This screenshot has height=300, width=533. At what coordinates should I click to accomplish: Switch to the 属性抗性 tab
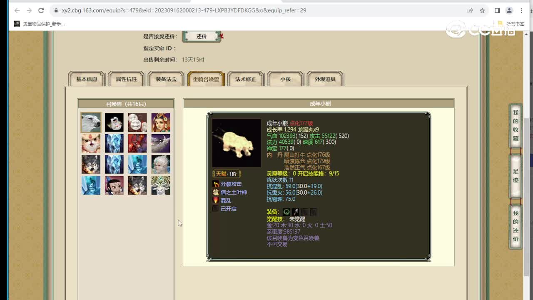pyautogui.click(x=126, y=79)
